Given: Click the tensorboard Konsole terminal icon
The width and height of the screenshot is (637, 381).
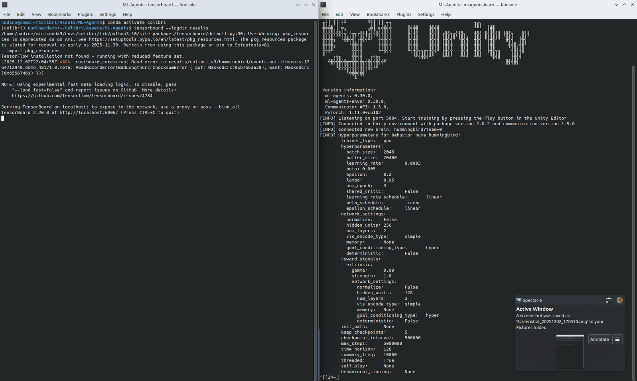Looking at the screenshot, I should click(x=5, y=5).
